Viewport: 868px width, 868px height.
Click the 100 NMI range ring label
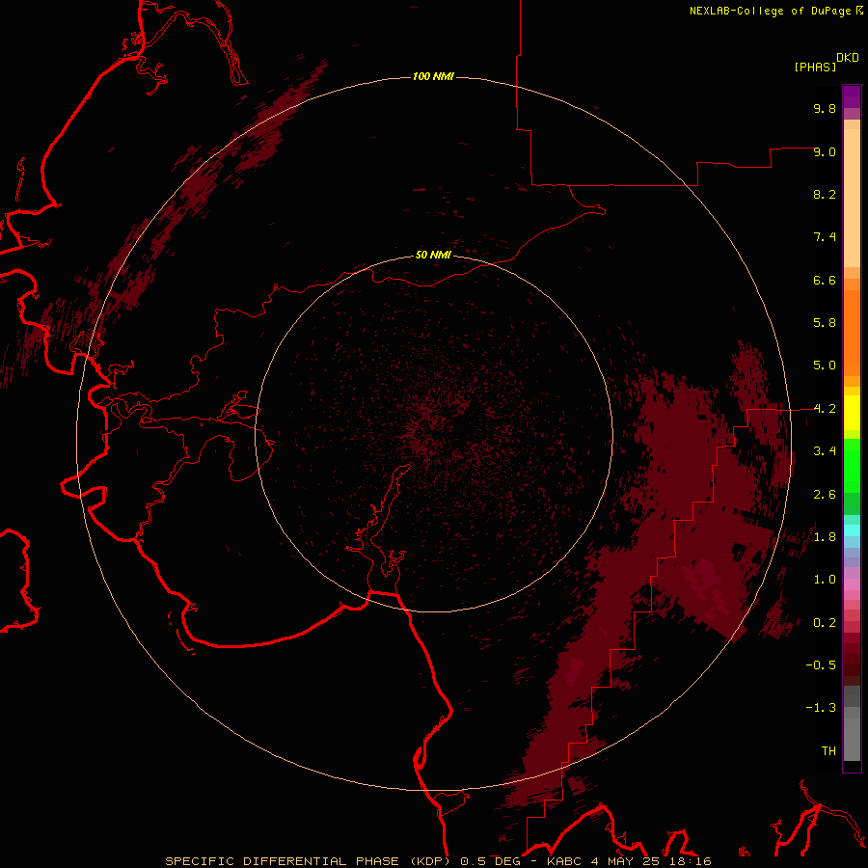pos(433,76)
